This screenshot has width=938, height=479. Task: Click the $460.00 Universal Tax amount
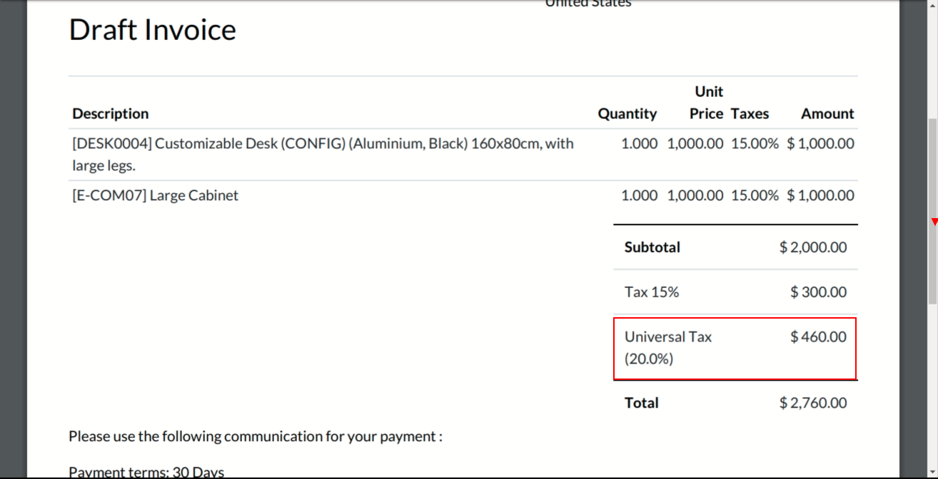coord(818,337)
